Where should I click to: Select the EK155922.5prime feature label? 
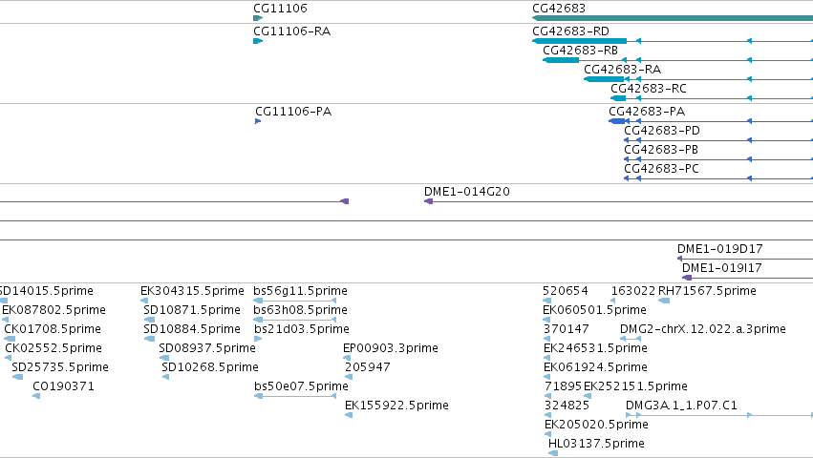pyautogui.click(x=396, y=406)
